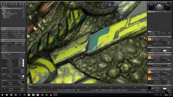Viewport: 173px width, 97px height.
Task: Click the new material icon in material toolbar
Action: coord(148,2)
